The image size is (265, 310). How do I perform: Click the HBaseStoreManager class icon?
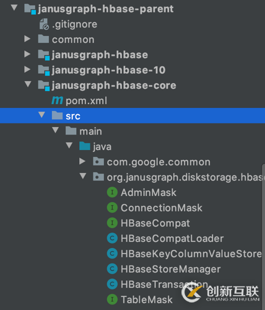point(112,268)
